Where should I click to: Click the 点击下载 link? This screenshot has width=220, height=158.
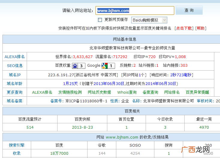pyautogui.click(x=184, y=28)
